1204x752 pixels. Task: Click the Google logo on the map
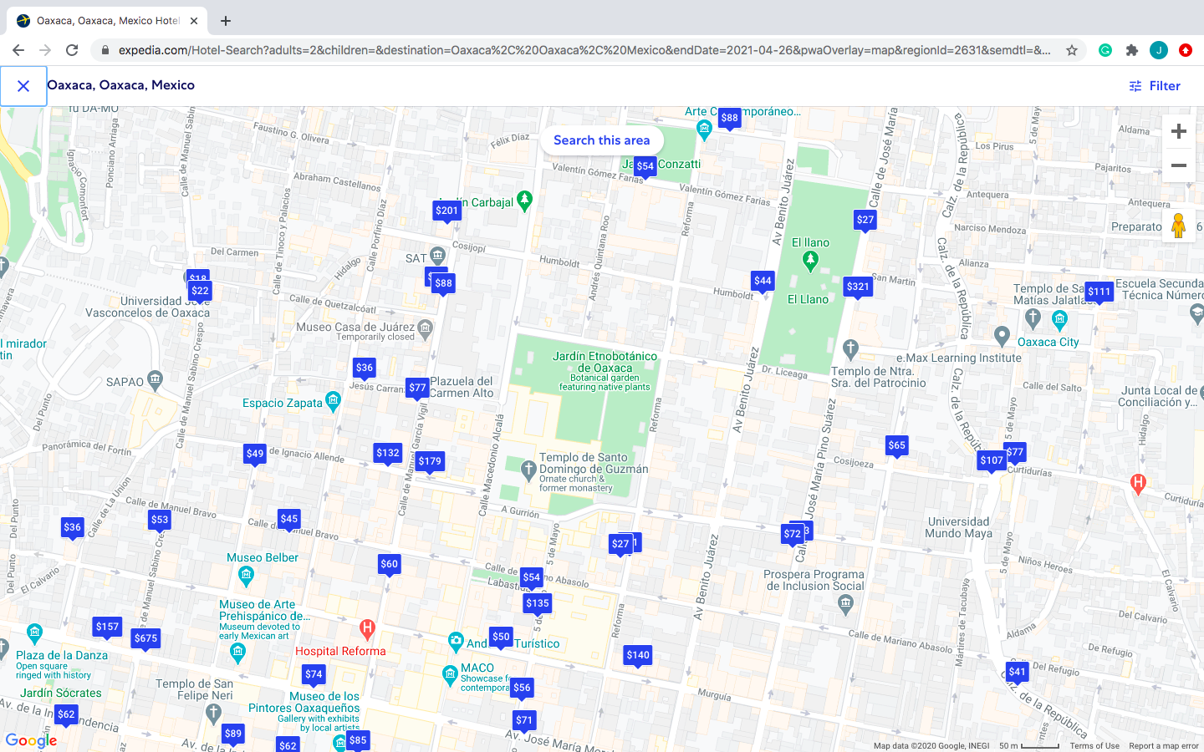tap(32, 740)
